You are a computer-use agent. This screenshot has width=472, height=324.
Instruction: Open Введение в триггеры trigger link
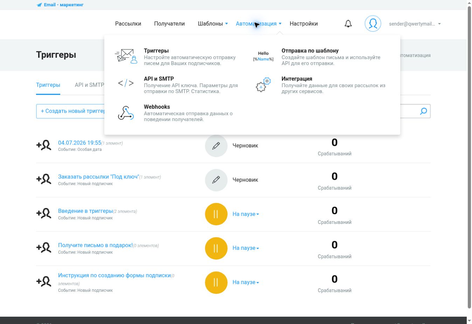pos(85,211)
